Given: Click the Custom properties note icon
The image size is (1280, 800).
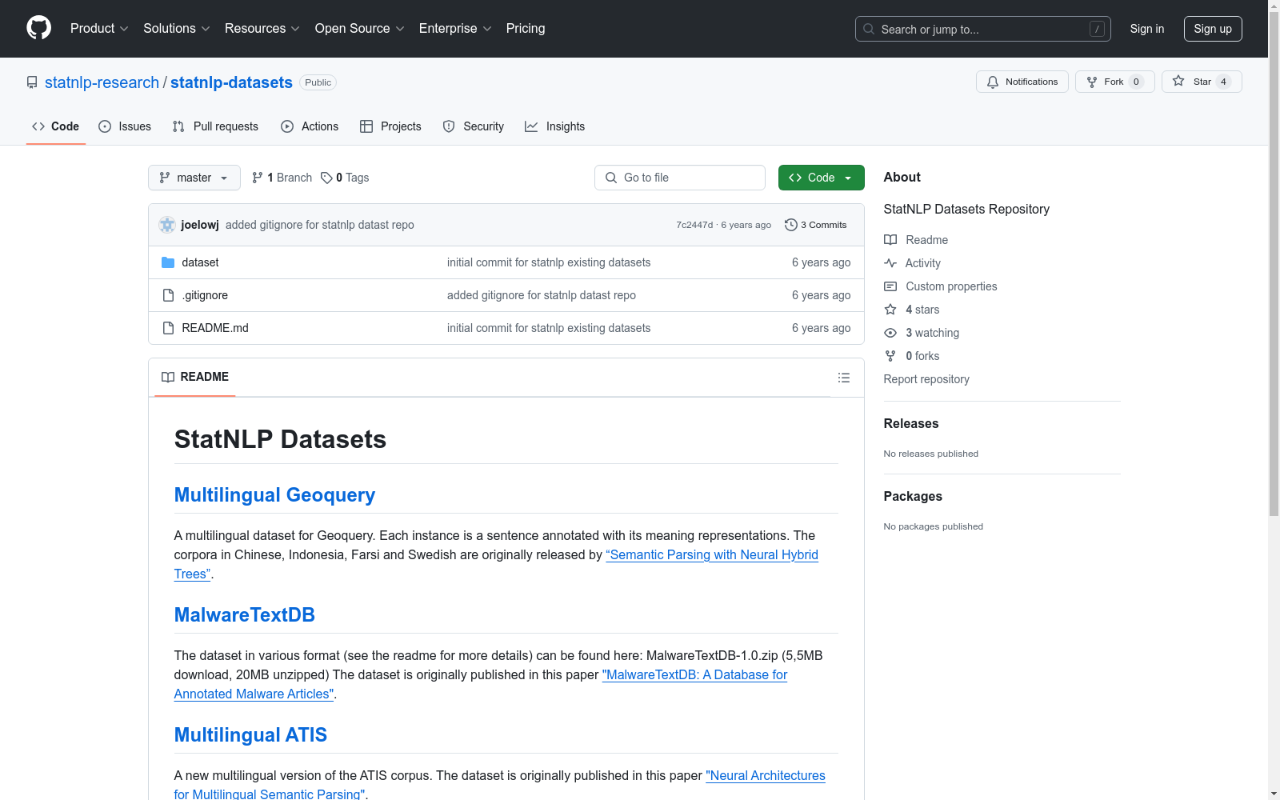Looking at the screenshot, I should (890, 286).
